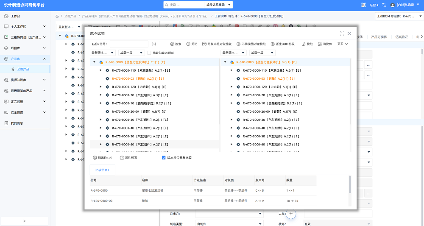
Task: Open 属性设置 attribute settings
Action: click(128, 158)
